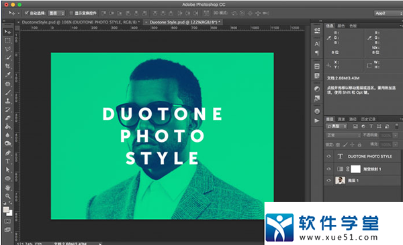Open the Character panel icon
This screenshot has height=245, width=403.
[x=317, y=44]
